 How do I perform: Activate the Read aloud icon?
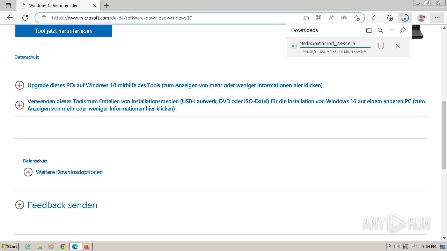tap(331, 18)
